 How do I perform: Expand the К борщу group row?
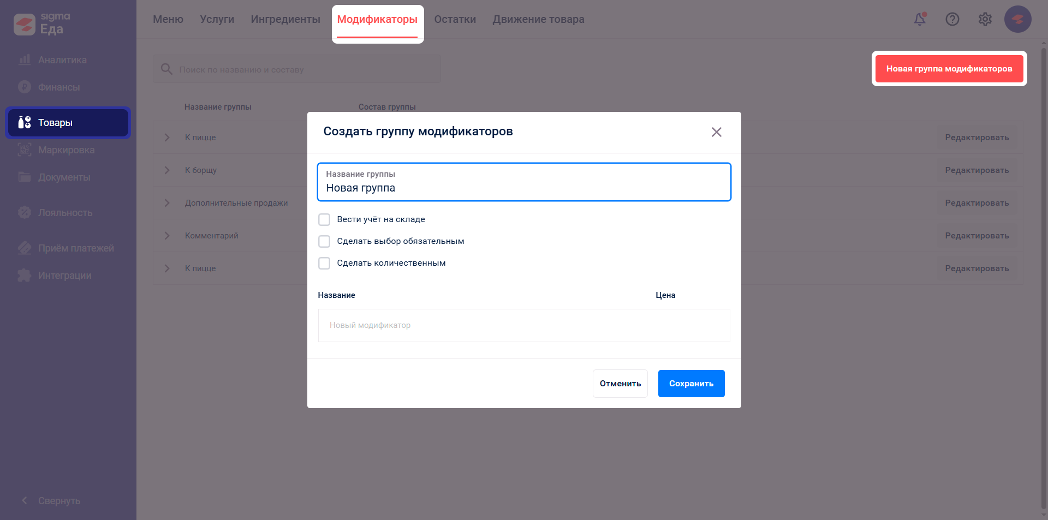[167, 170]
